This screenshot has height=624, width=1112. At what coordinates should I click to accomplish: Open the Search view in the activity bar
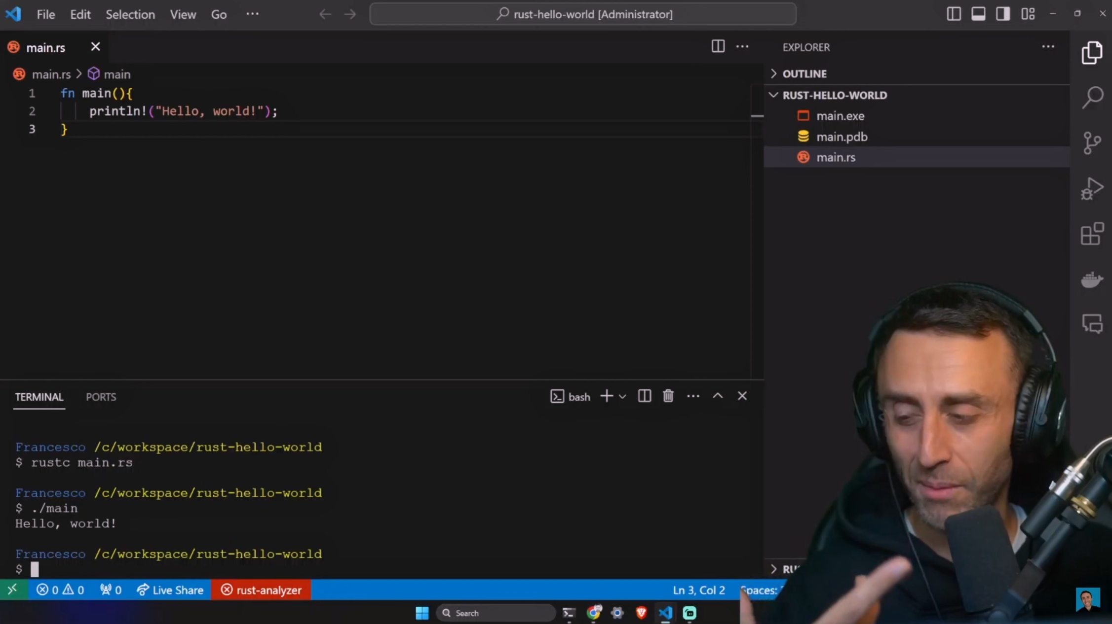(1092, 97)
